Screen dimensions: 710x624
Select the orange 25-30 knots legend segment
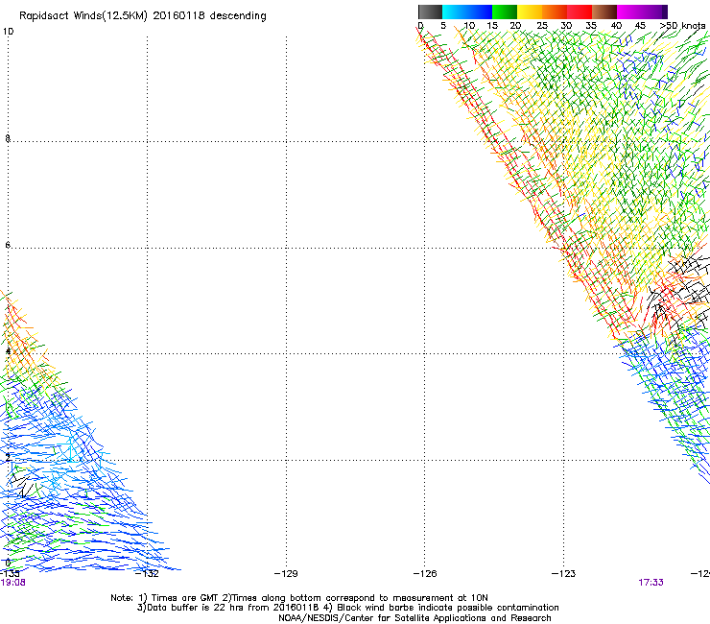[x=555, y=12]
